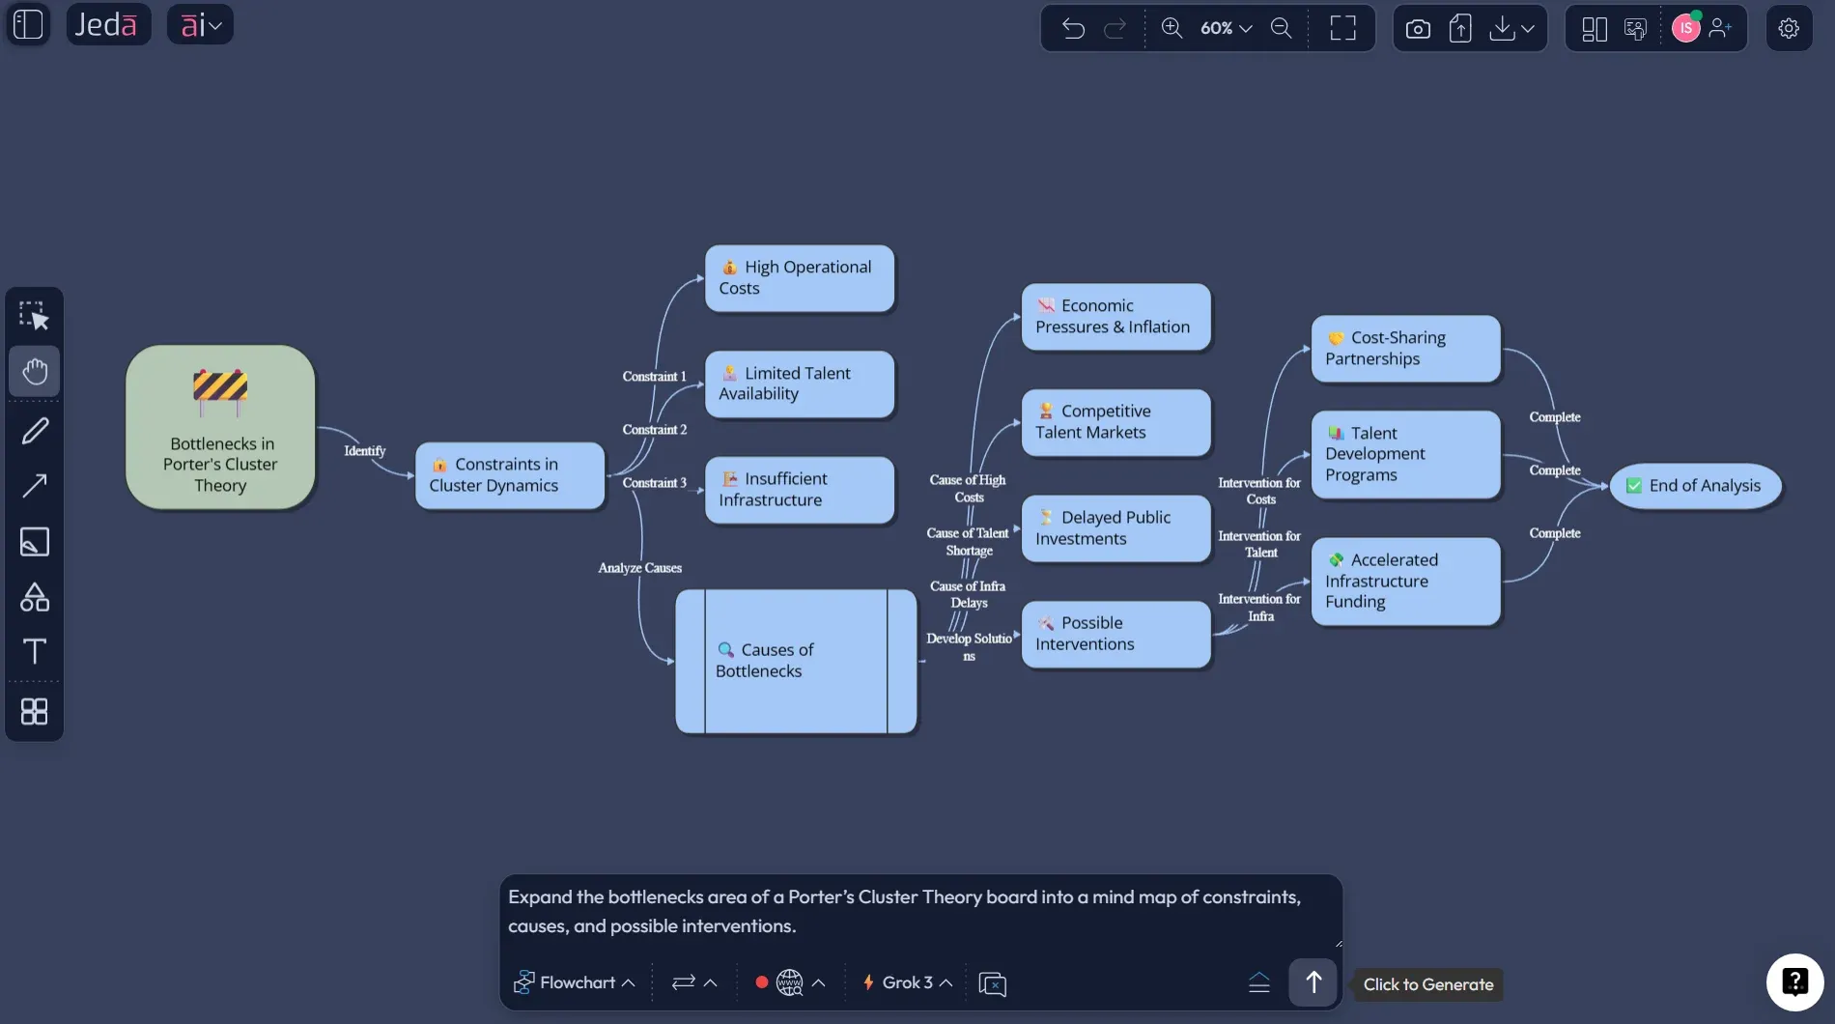Select the Text tool

pyautogui.click(x=35, y=652)
